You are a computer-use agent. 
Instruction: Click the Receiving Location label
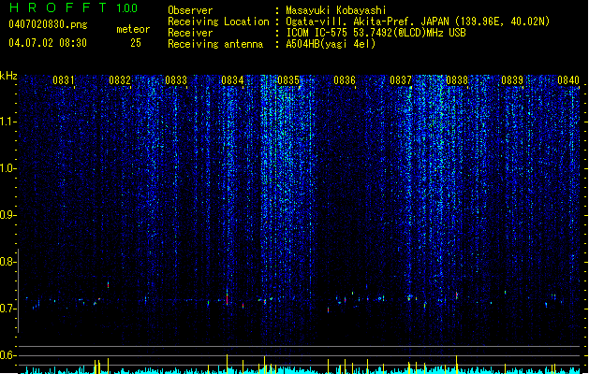click(x=218, y=22)
